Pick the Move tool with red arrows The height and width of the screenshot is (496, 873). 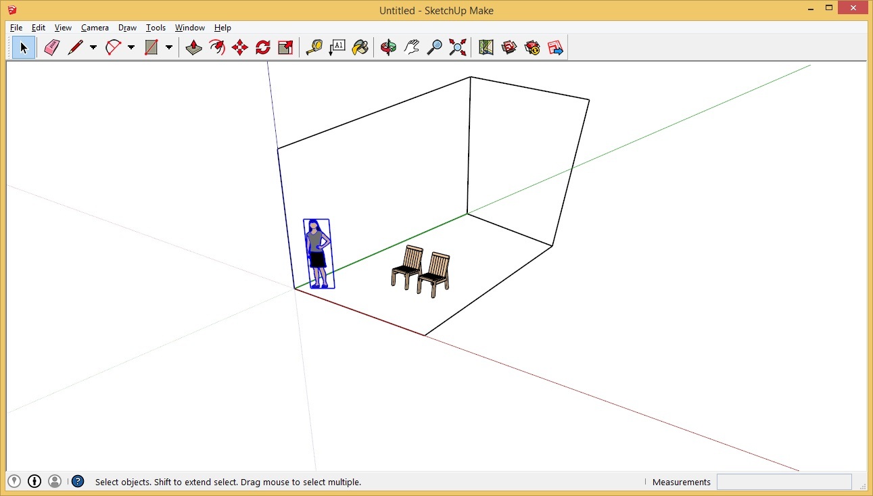[x=240, y=47]
